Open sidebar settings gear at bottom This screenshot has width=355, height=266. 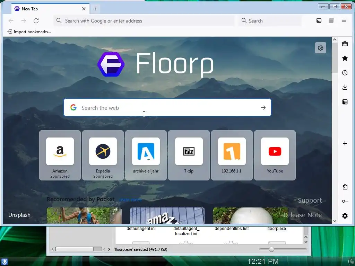pos(345,216)
